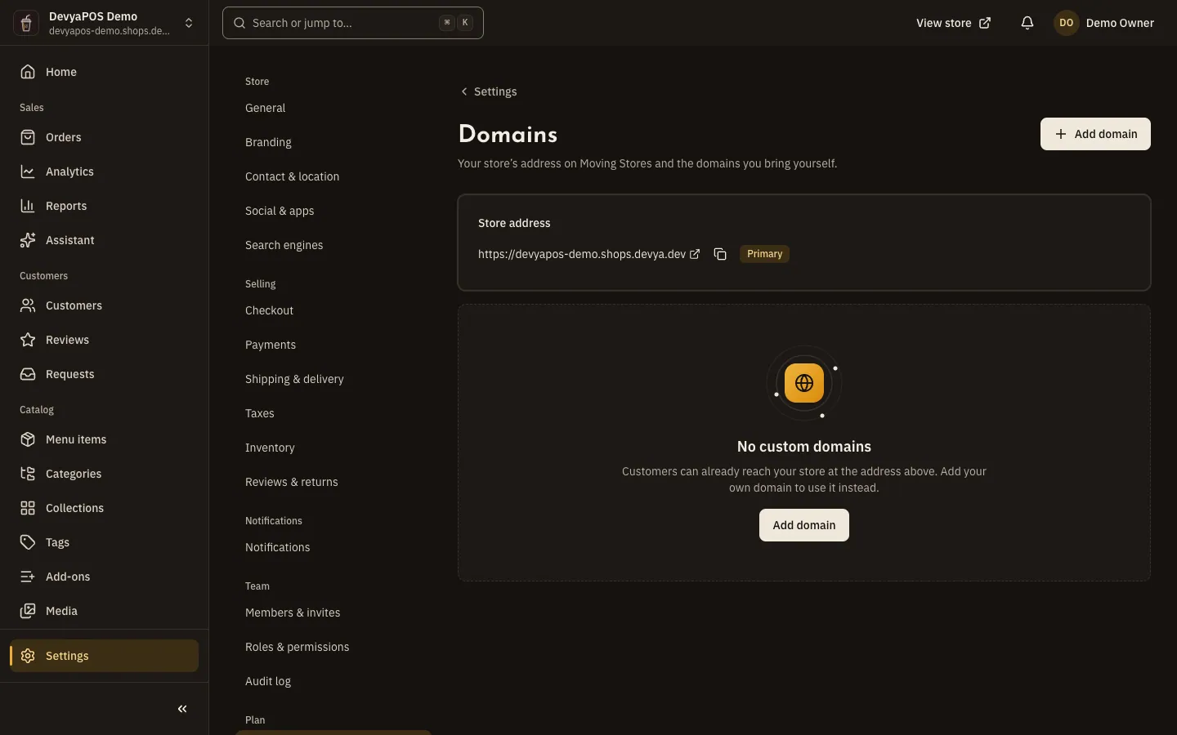Open Checkout settings
The width and height of the screenshot is (1177, 735).
(x=269, y=310)
